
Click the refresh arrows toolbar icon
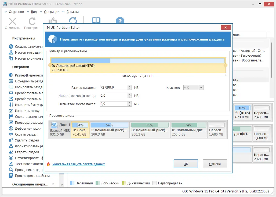pos(73,20)
